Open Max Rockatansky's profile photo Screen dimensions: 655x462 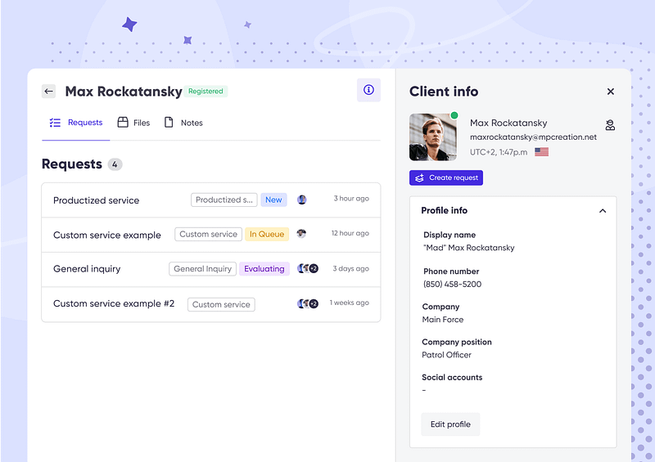coord(433,137)
